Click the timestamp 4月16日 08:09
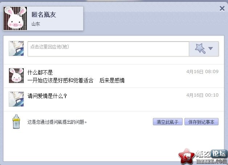 coord(203,72)
